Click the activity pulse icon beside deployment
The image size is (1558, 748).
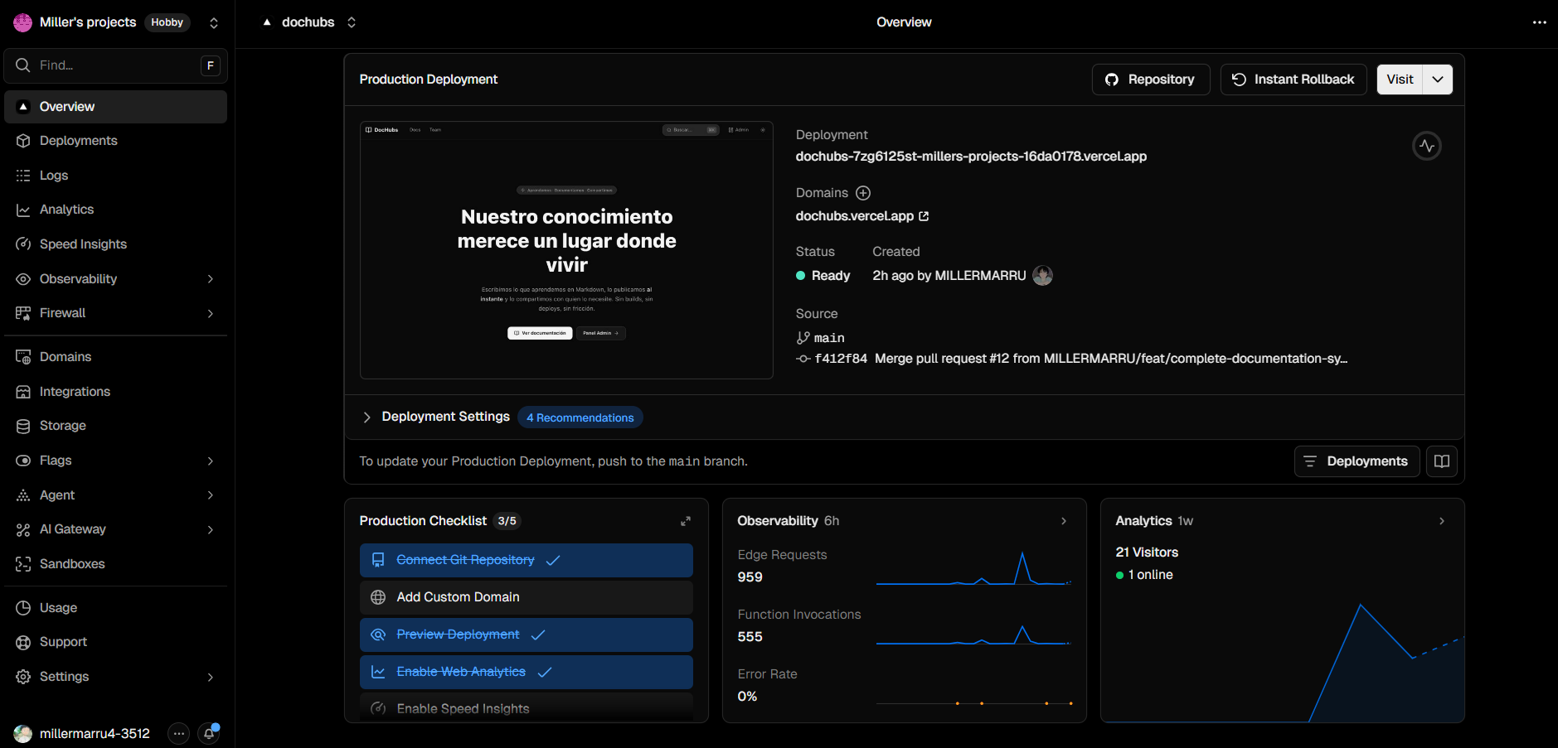1426,146
